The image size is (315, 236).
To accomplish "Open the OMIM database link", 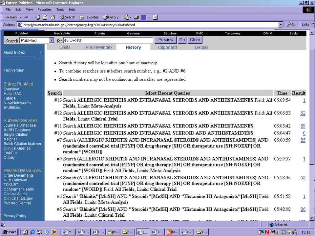I will (x=268, y=33).
